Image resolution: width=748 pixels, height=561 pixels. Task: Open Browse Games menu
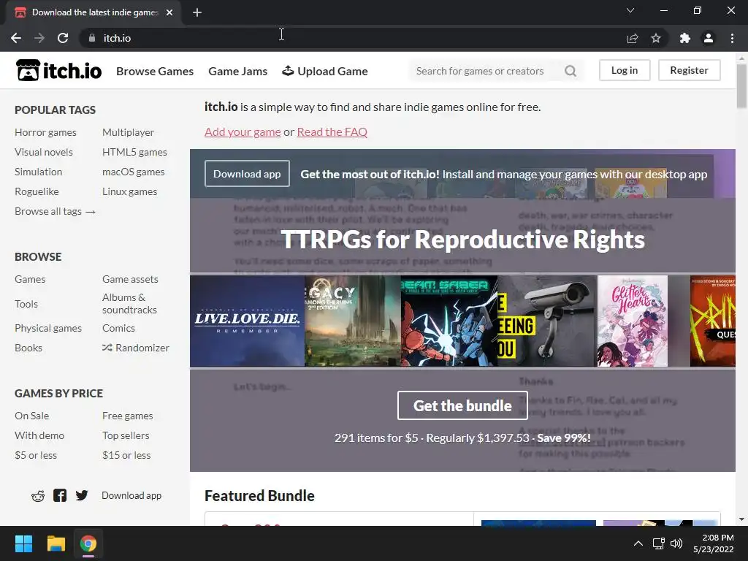[x=155, y=71]
